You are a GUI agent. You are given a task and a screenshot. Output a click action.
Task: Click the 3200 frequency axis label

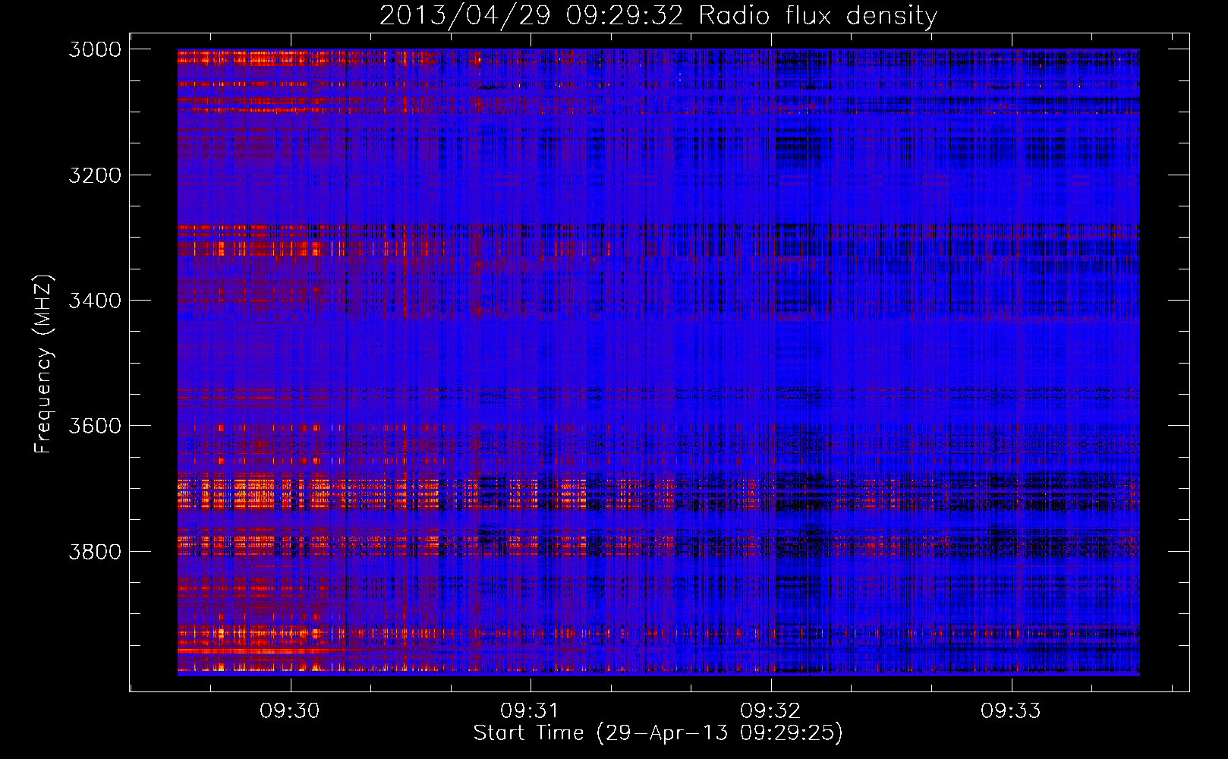pyautogui.click(x=95, y=175)
